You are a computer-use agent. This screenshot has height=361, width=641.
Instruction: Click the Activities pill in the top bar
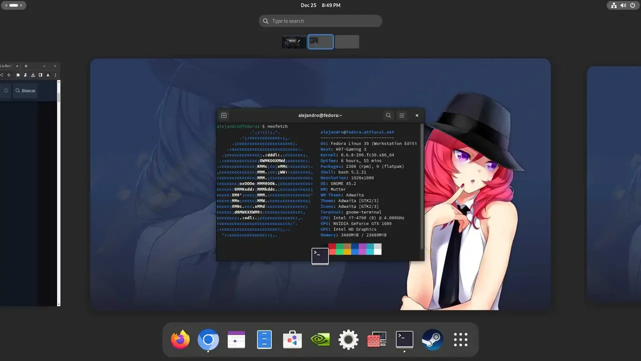point(14,5)
